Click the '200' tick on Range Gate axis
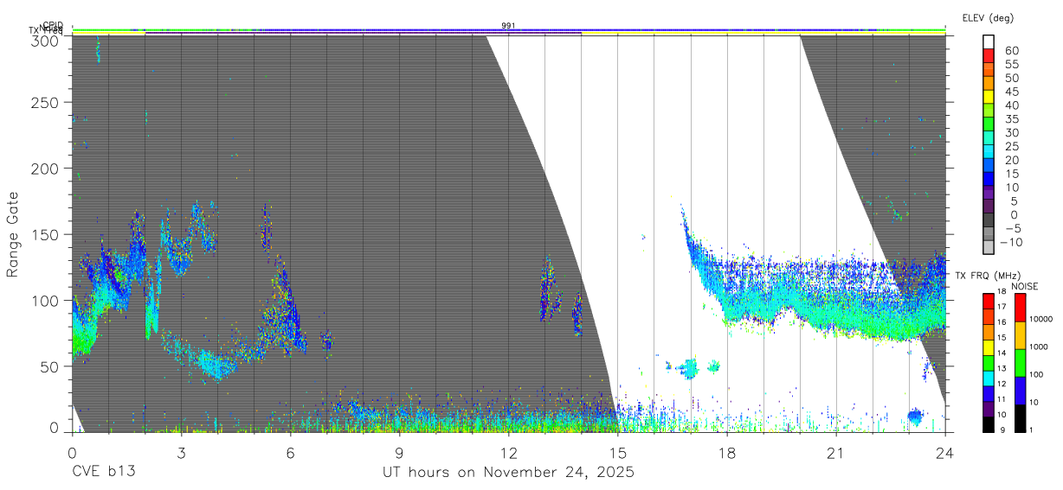 coord(47,168)
